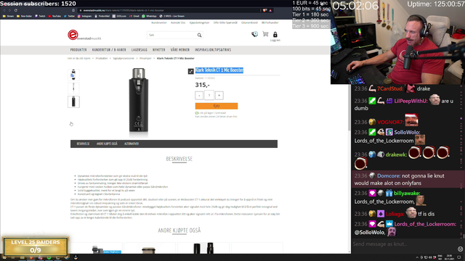The width and height of the screenshot is (465, 261).
Task: Open the wishlist heart icon
Action: pos(254,35)
